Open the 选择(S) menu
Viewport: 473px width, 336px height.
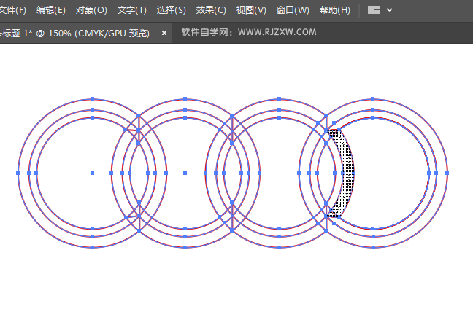[172, 10]
